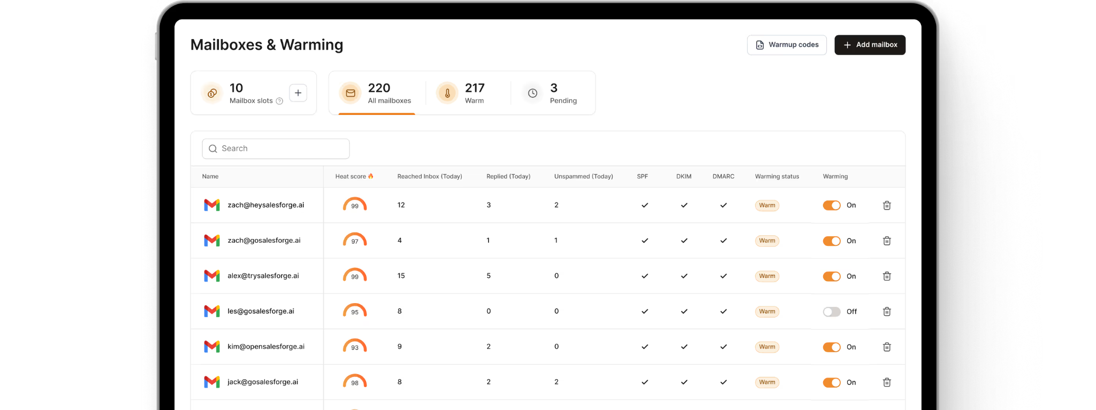Screen dimensions: 1096x410
Task: Click trash icon for jack@gosalesforge.ai
Action: point(887,382)
